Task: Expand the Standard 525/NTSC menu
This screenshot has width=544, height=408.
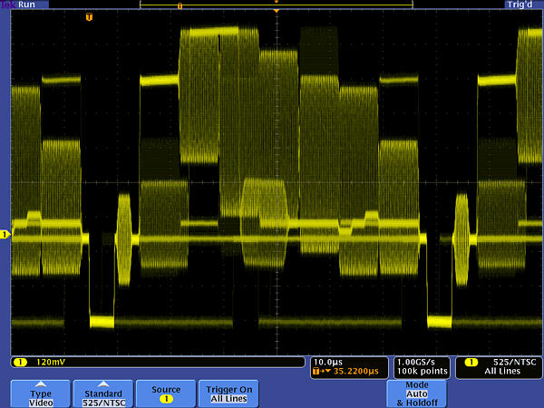Action: tap(101, 393)
